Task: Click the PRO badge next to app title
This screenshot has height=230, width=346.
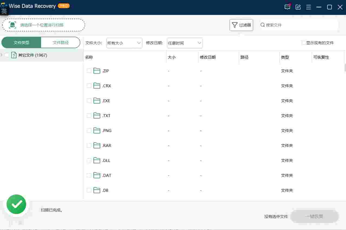Action: (64, 6)
